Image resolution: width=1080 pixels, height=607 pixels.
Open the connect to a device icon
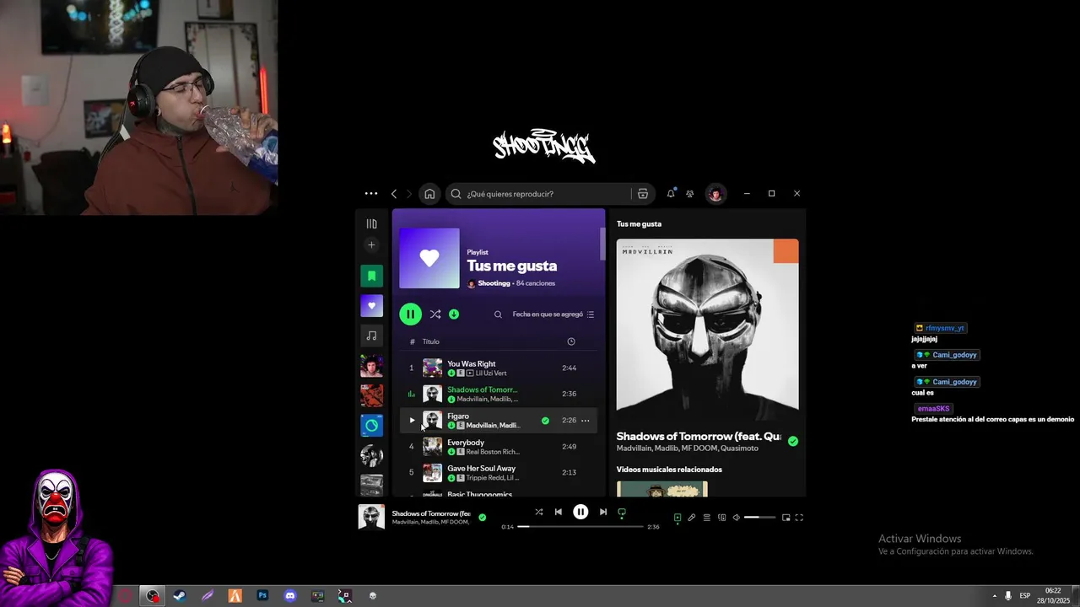pyautogui.click(x=721, y=518)
